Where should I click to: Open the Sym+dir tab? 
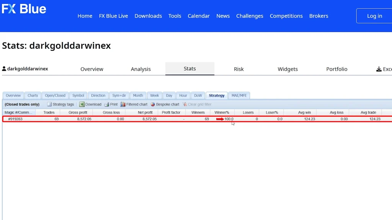pyautogui.click(x=119, y=95)
